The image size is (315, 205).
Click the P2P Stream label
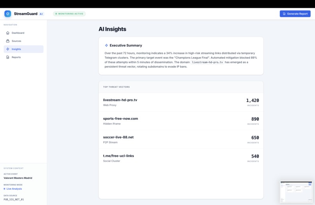tap(110, 142)
